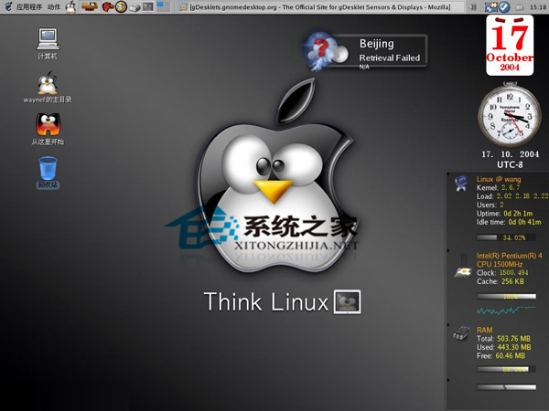This screenshot has height=411, width=549.
Task: Click the blue checkmark tray icon
Action: (x=504, y=6)
